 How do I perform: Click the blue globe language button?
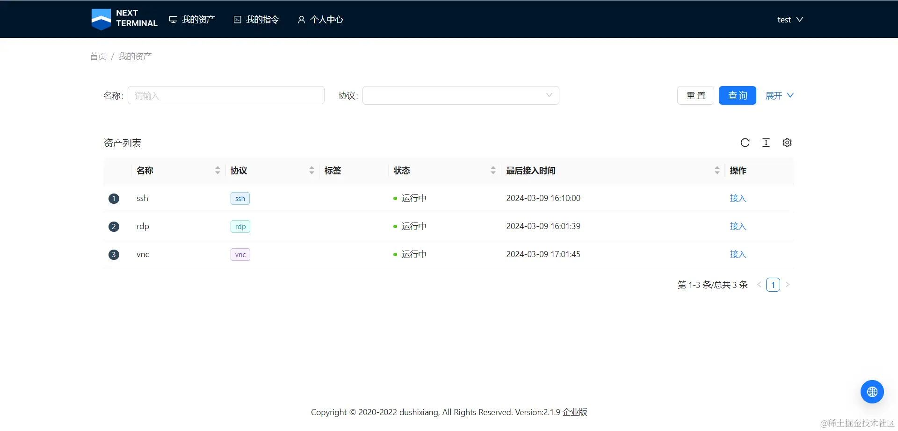pos(872,392)
